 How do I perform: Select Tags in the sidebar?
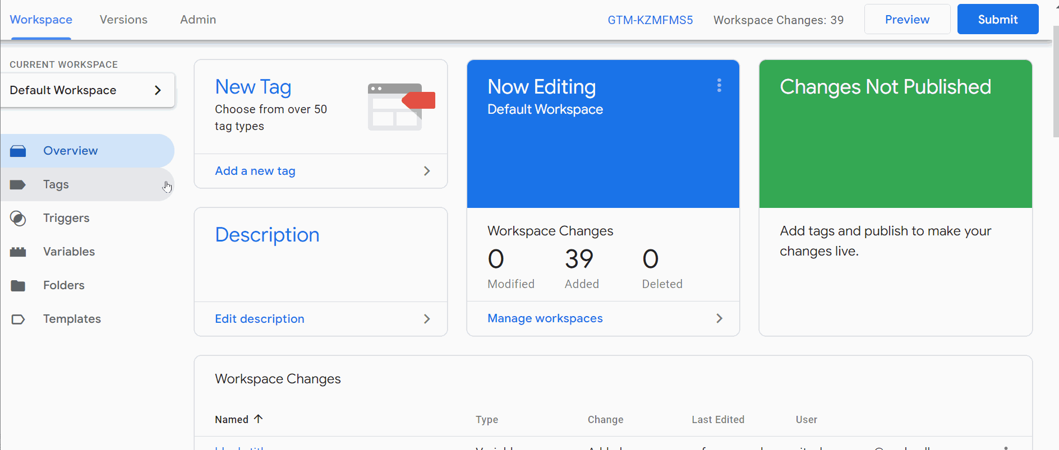click(x=88, y=184)
